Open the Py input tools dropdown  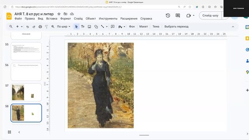tap(122, 27)
